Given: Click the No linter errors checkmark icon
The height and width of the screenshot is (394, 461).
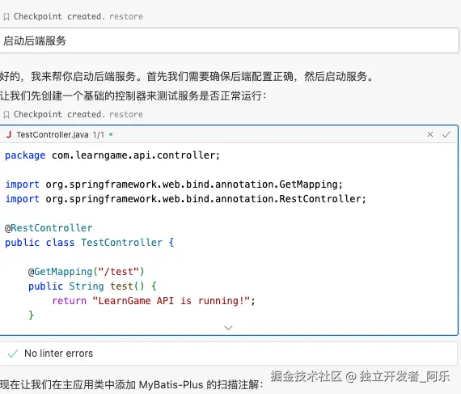Looking at the screenshot, I should (x=13, y=354).
